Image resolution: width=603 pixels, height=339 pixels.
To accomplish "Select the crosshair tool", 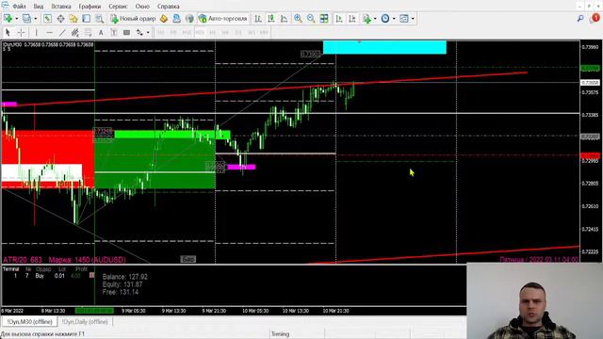I will point(21,33).
